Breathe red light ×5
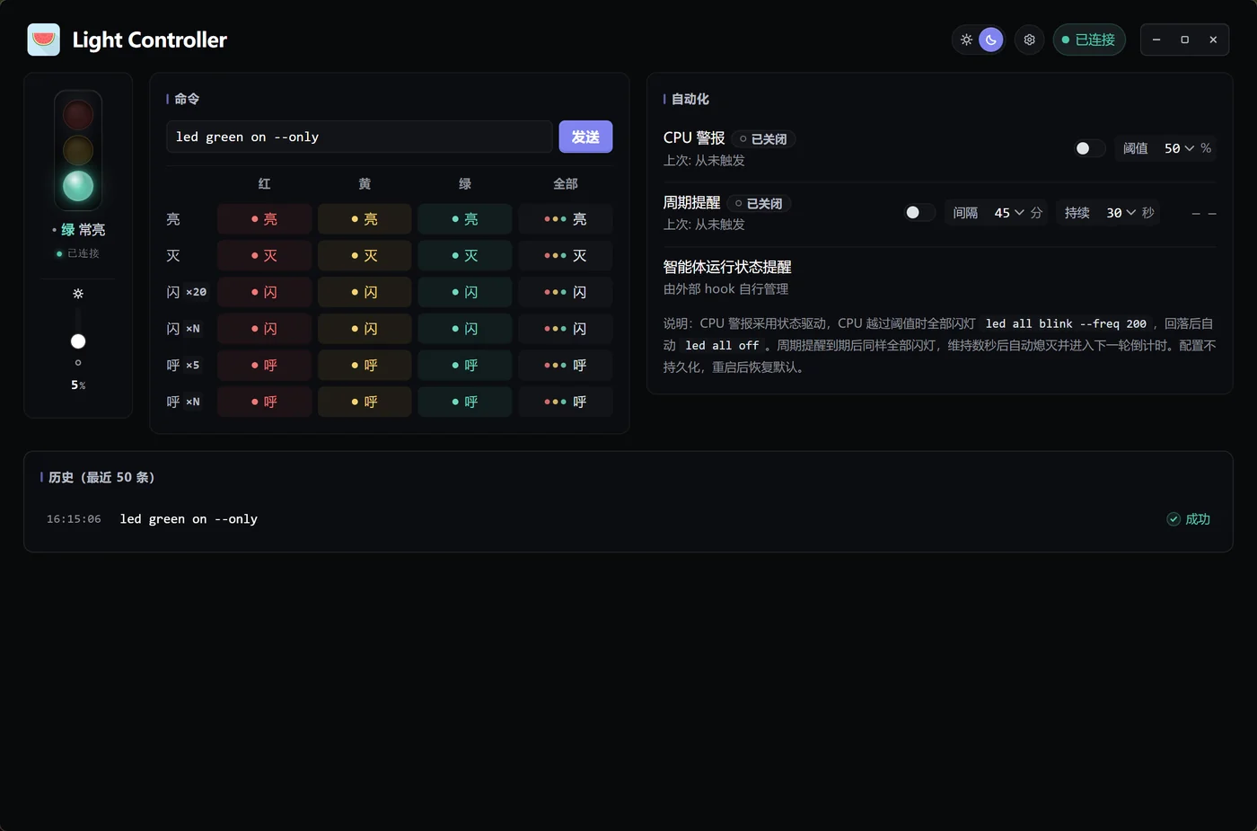 point(264,366)
